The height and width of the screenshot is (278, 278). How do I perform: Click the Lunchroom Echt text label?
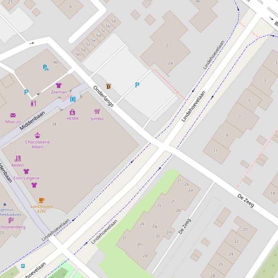[42, 209]
